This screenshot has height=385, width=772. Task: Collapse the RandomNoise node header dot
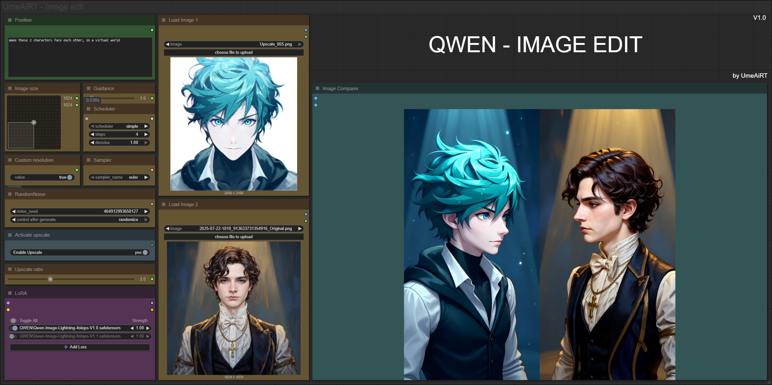click(x=10, y=194)
